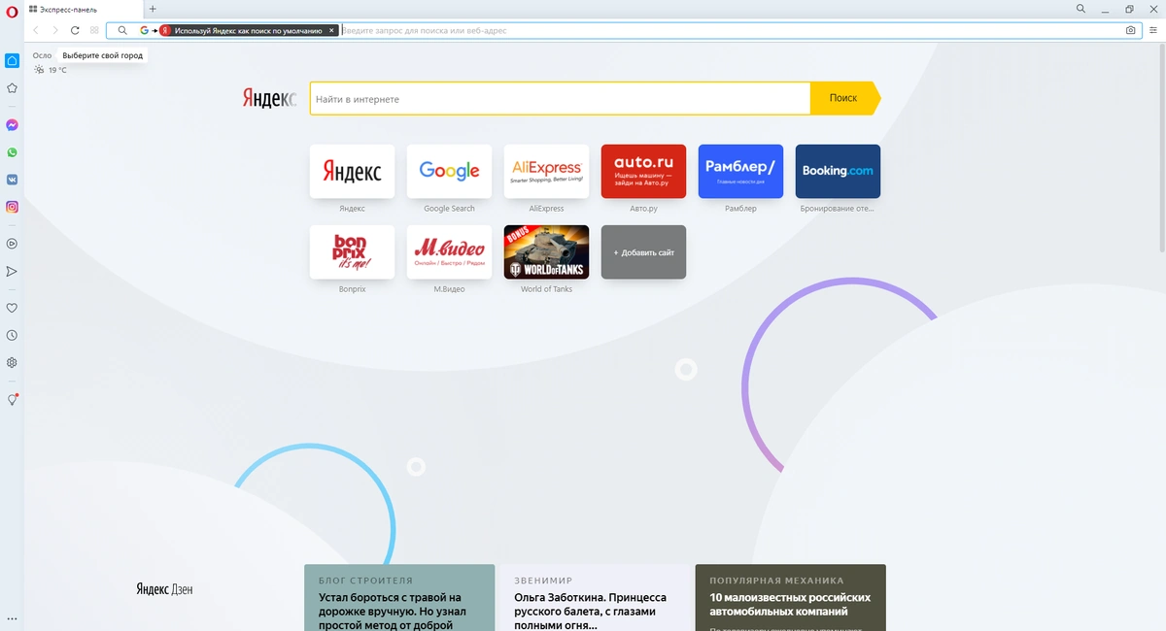Open the AliExpress speed dial tile
1166x631 pixels.
tap(546, 172)
